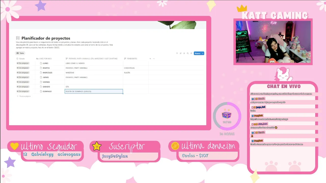
Task: Switch to the Tabla view tab
Action: (x=20, y=53)
